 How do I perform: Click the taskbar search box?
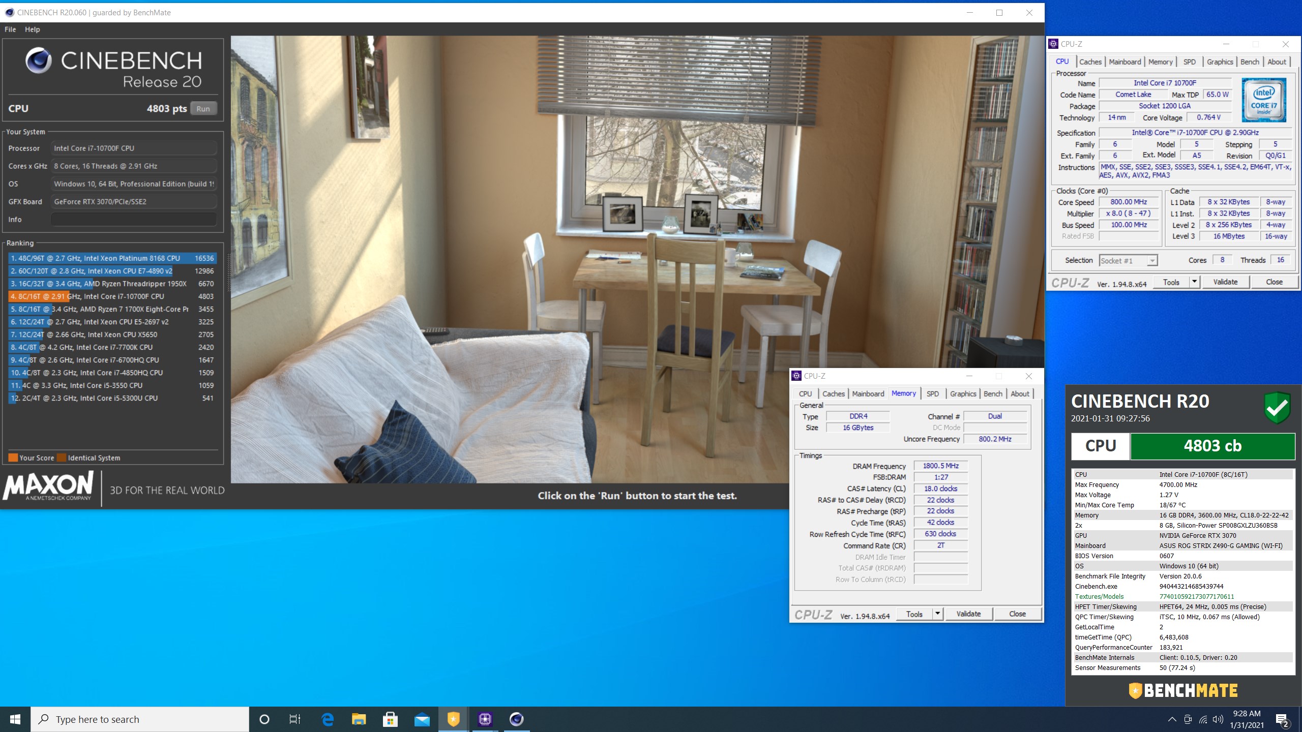(140, 719)
